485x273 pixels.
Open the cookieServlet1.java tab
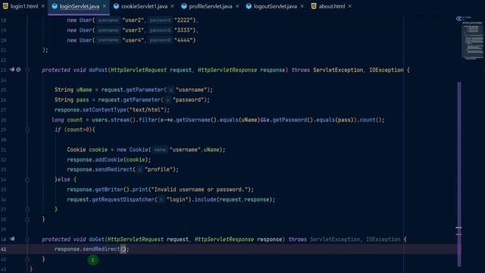click(x=144, y=6)
